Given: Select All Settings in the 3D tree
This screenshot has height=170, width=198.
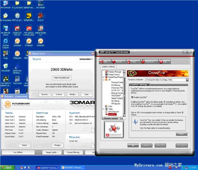Looking at the screenshot, I should pyautogui.click(x=115, y=101).
